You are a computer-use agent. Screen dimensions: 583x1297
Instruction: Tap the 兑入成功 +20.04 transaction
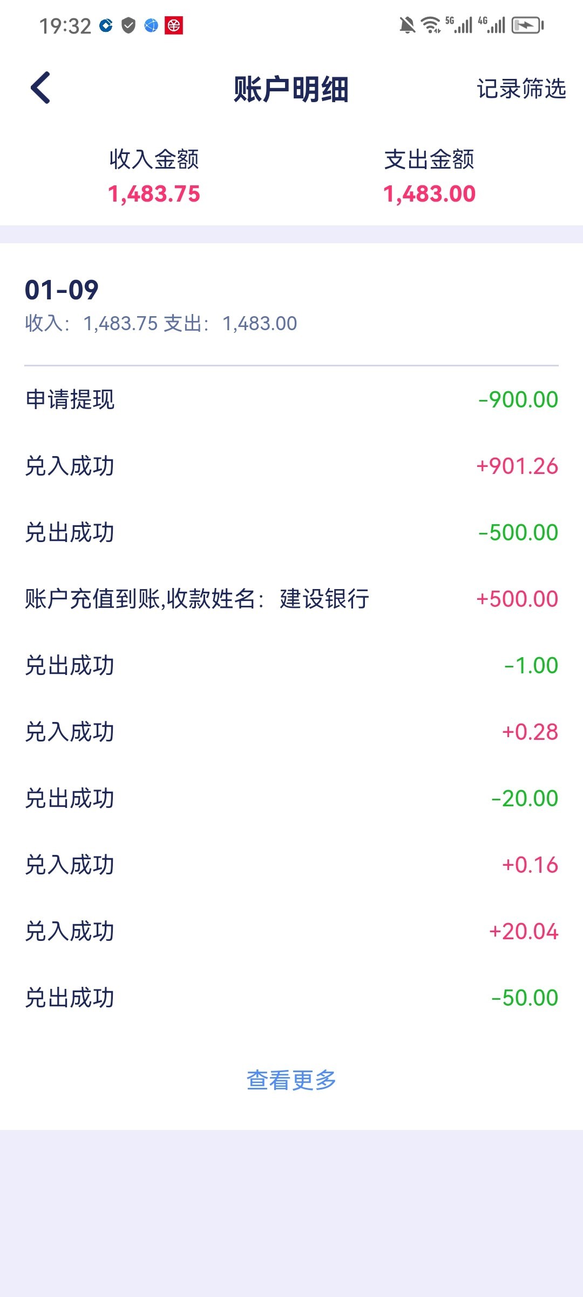coord(291,932)
